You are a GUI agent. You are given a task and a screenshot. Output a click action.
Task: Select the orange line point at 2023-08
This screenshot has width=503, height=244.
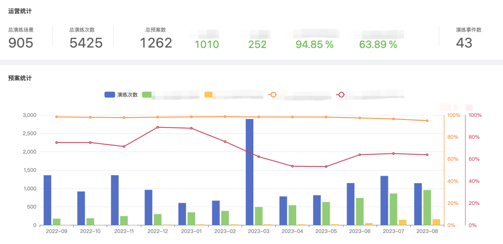pos(427,121)
